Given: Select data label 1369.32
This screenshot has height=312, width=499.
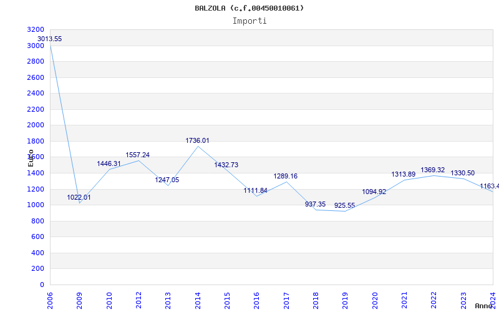Looking at the screenshot, I should tap(433, 170).
